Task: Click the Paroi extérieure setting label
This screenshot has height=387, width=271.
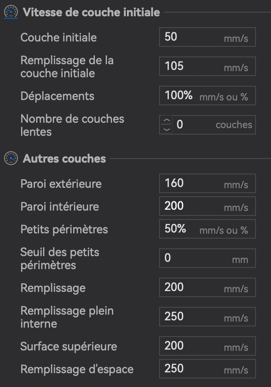Action: pyautogui.click(x=61, y=184)
